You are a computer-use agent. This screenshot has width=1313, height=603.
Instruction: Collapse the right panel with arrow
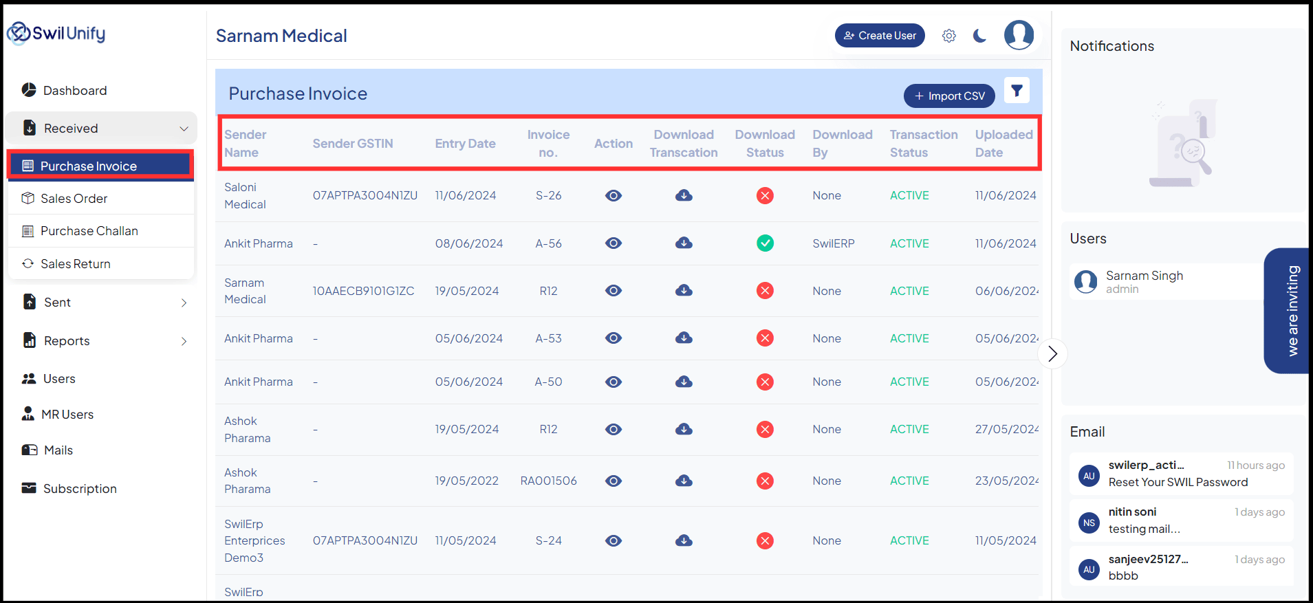pyautogui.click(x=1052, y=354)
